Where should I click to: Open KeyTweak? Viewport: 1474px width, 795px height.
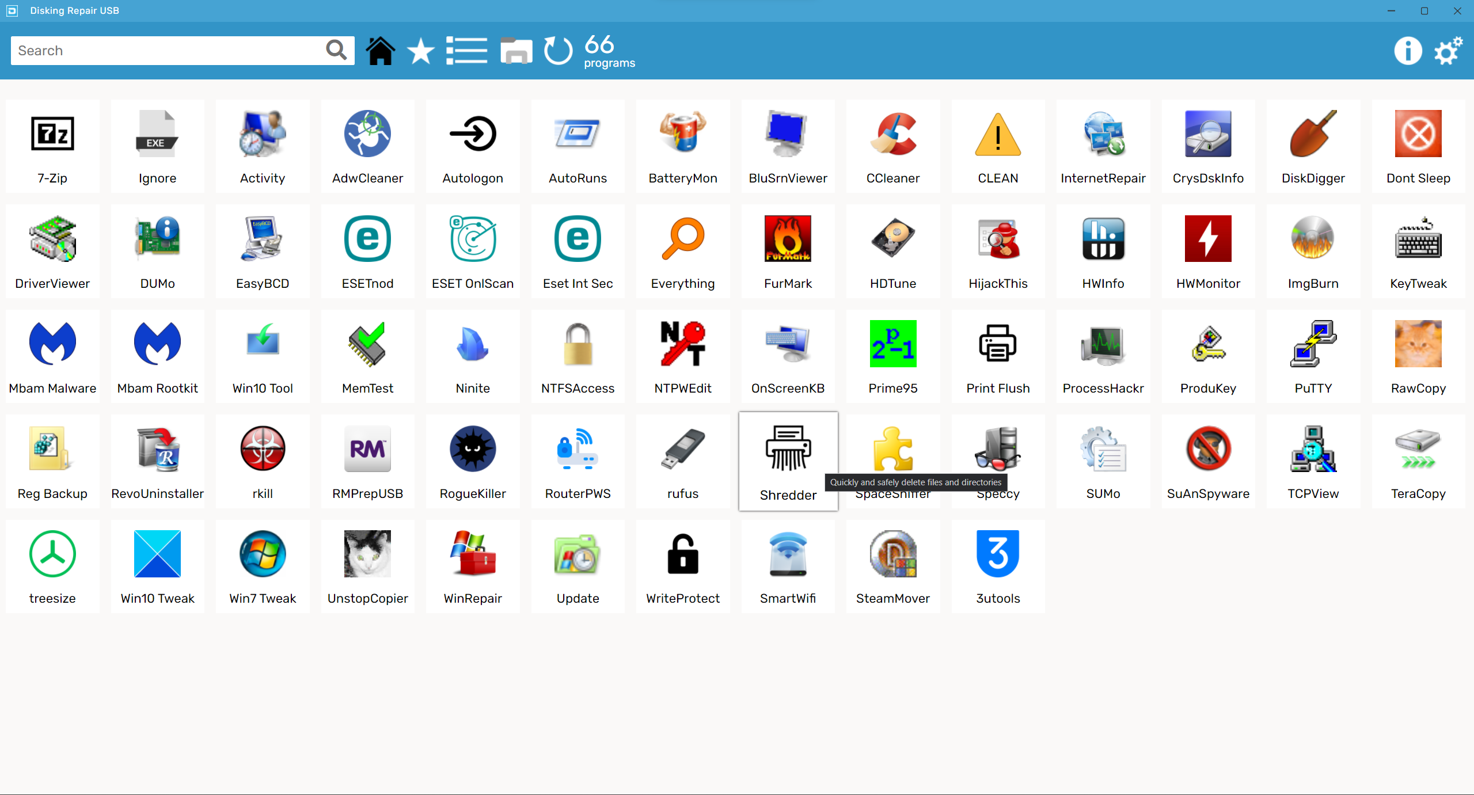1418,252
